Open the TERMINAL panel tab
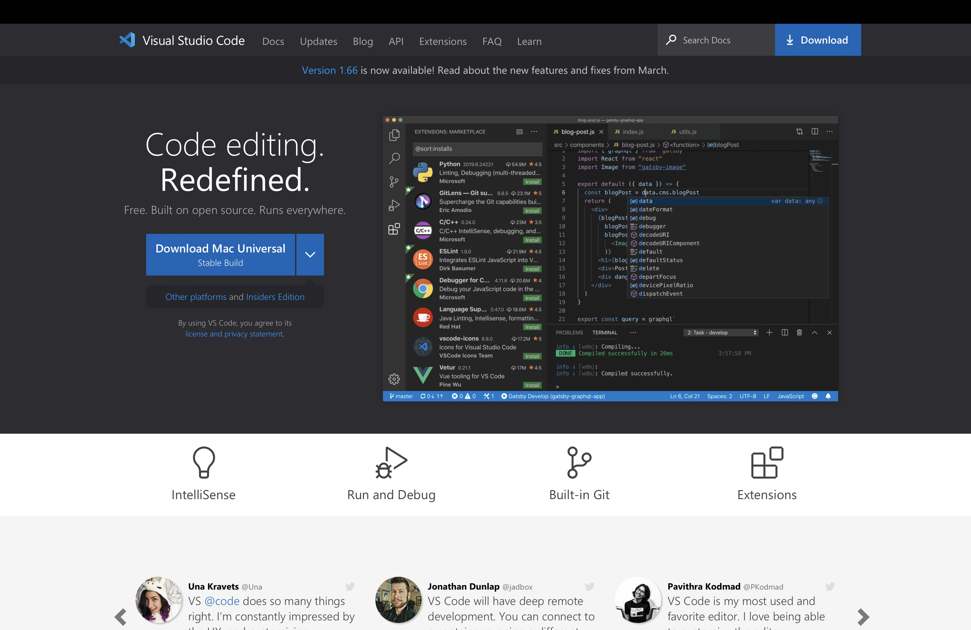 pos(605,333)
